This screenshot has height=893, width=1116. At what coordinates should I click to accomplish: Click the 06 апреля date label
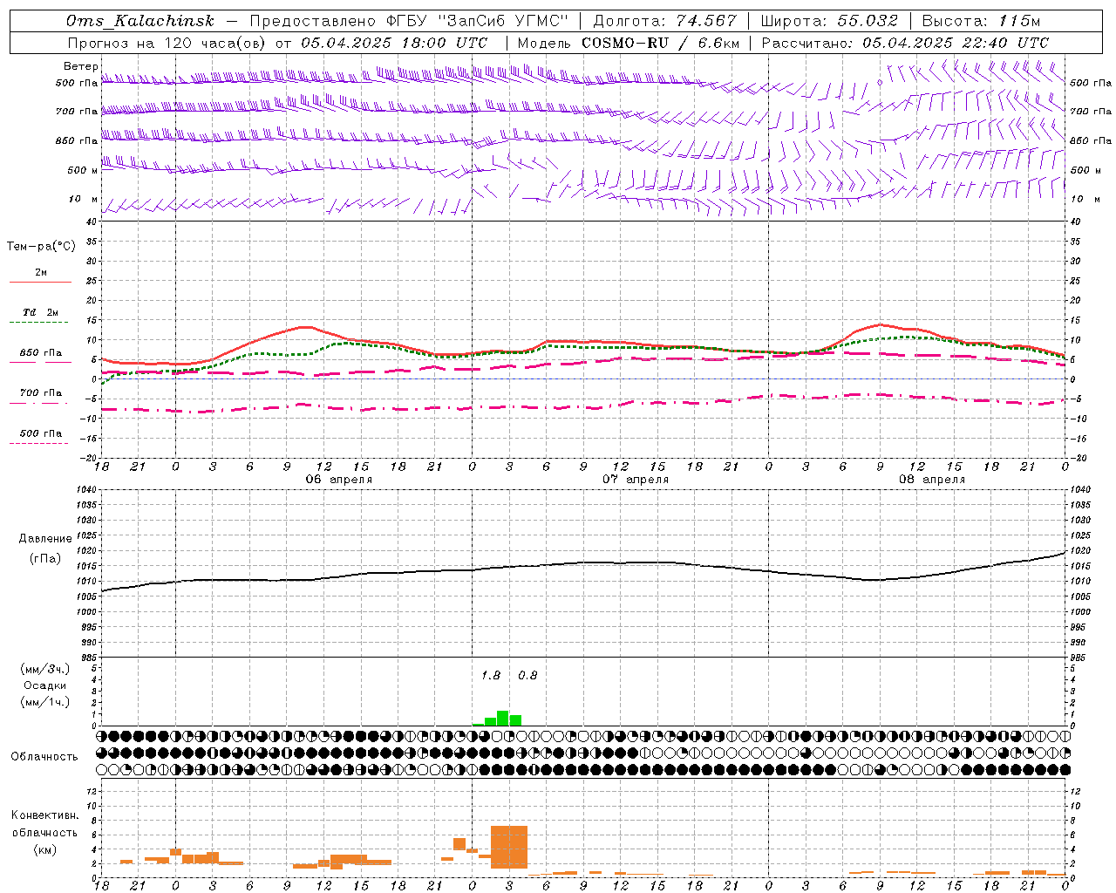click(x=338, y=480)
